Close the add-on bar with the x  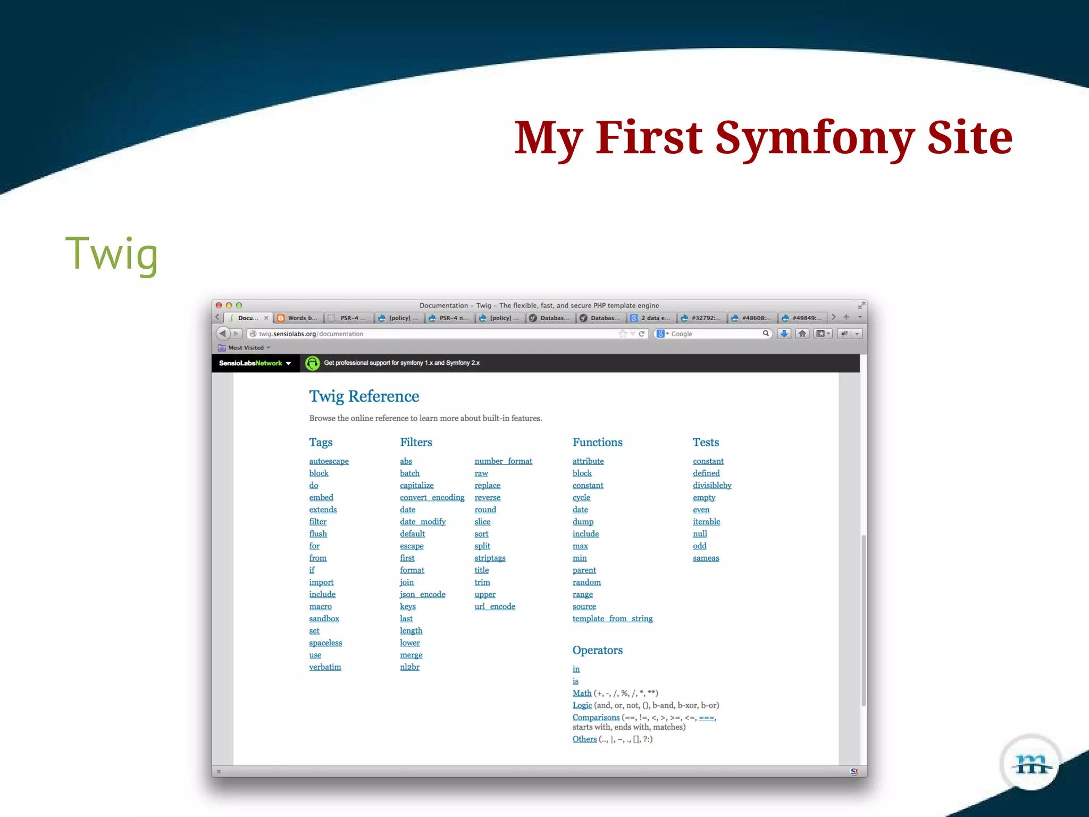(x=219, y=771)
